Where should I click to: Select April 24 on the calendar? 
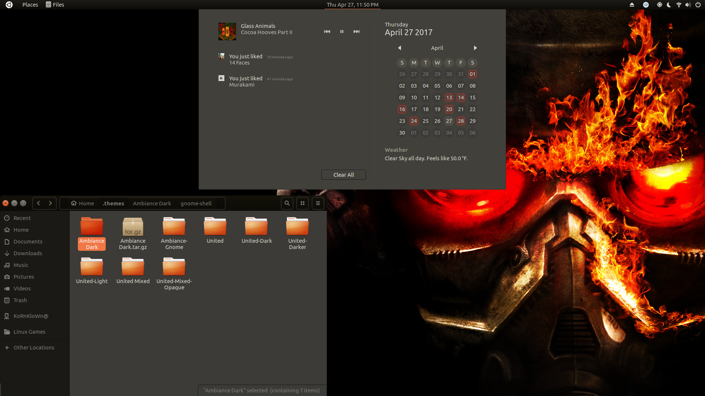(414, 121)
